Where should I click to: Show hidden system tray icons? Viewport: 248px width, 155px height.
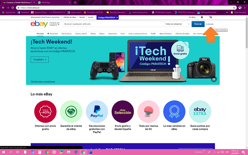click(215, 152)
